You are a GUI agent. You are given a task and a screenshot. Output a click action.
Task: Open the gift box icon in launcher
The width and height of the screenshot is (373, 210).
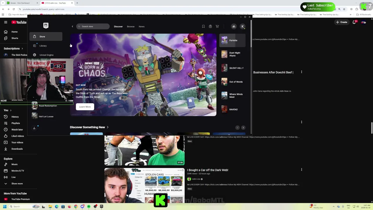click(x=210, y=27)
